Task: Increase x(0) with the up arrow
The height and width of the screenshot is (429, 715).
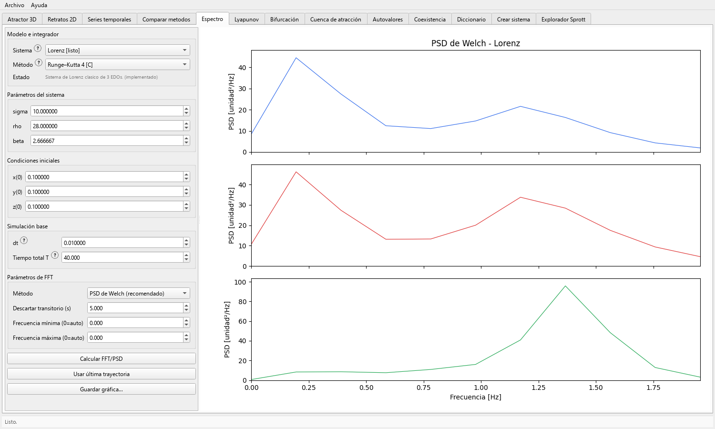Action: [x=186, y=174]
